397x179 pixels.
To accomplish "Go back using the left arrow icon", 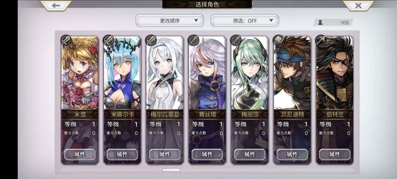I will [56, 5].
